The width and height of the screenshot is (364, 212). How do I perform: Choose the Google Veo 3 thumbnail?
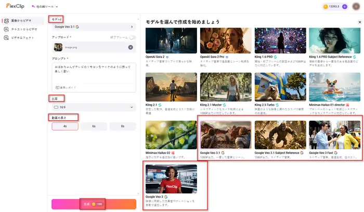[171, 179]
